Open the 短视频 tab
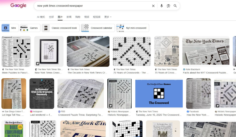 tap(97, 17)
